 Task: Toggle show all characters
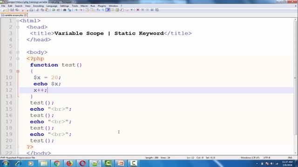(103, 10)
